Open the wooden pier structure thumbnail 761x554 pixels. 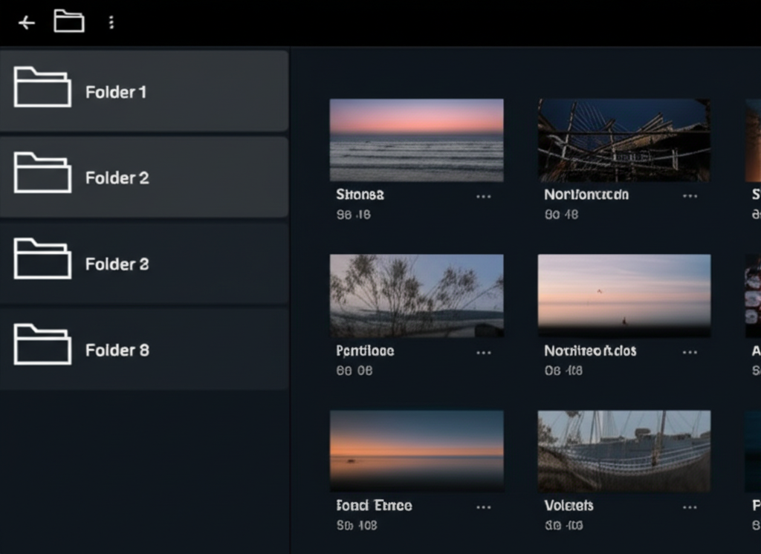click(x=624, y=140)
